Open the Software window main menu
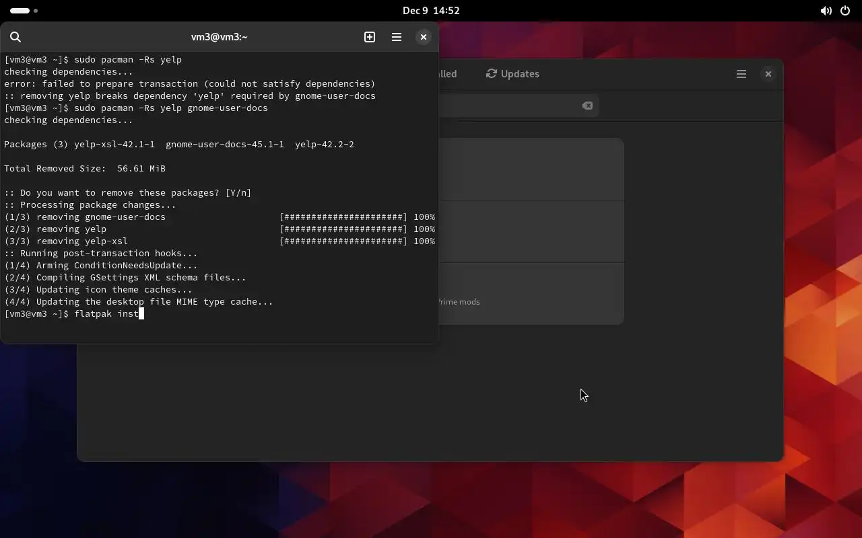This screenshot has width=862, height=538. (x=741, y=74)
